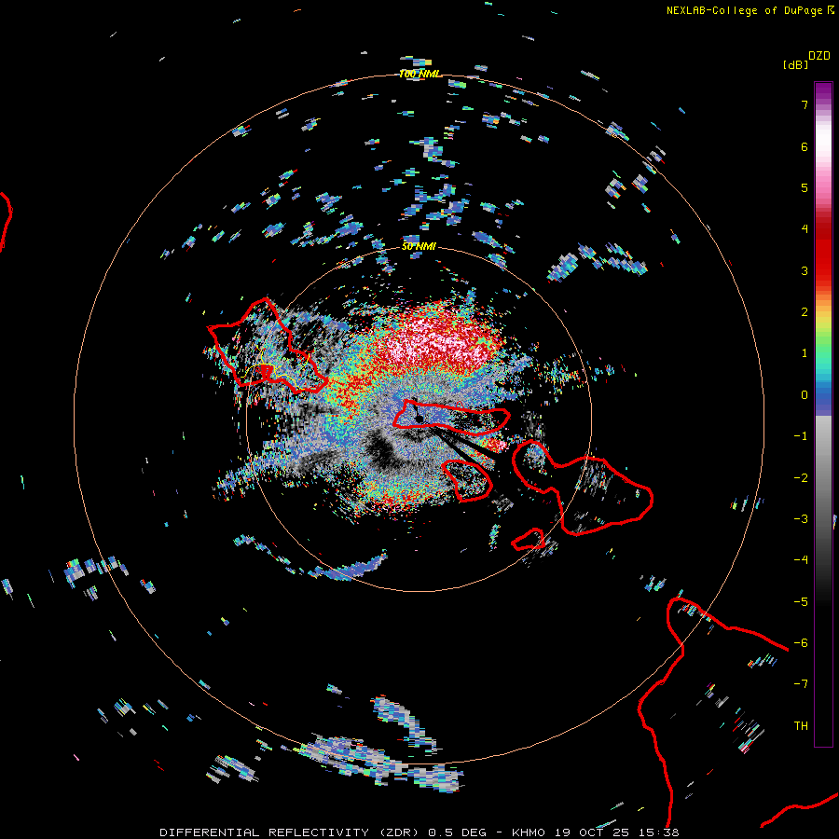The width and height of the screenshot is (839, 839).
Task: Click the 50 NMI range ring label
Action: point(419,246)
